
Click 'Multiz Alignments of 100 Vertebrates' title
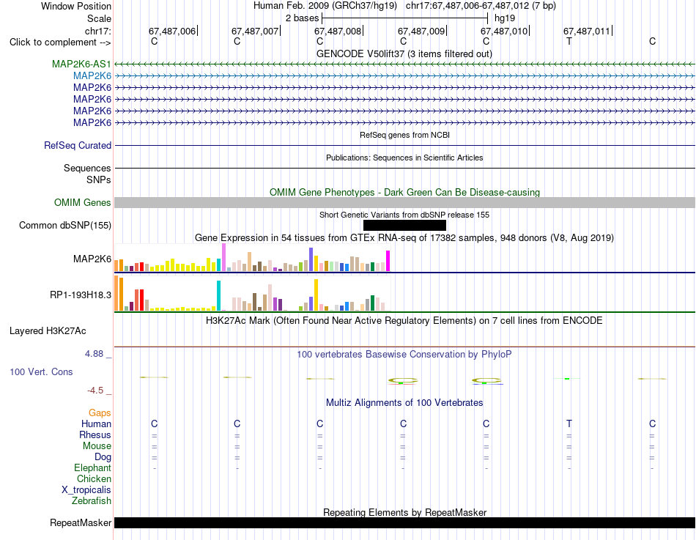tap(404, 403)
